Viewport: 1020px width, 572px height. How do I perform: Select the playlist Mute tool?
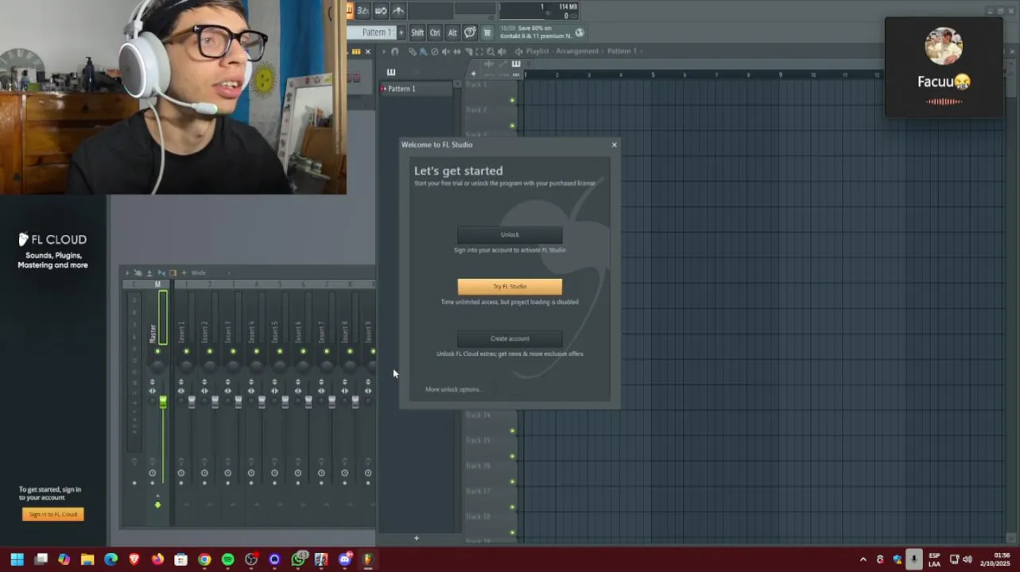446,51
